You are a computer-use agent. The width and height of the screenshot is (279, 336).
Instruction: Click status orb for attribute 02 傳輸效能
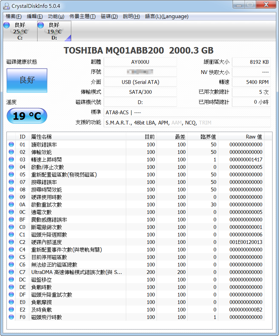[x=11, y=152]
